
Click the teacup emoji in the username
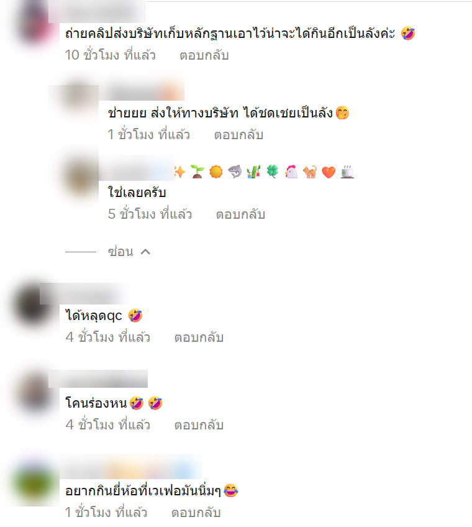click(x=347, y=172)
